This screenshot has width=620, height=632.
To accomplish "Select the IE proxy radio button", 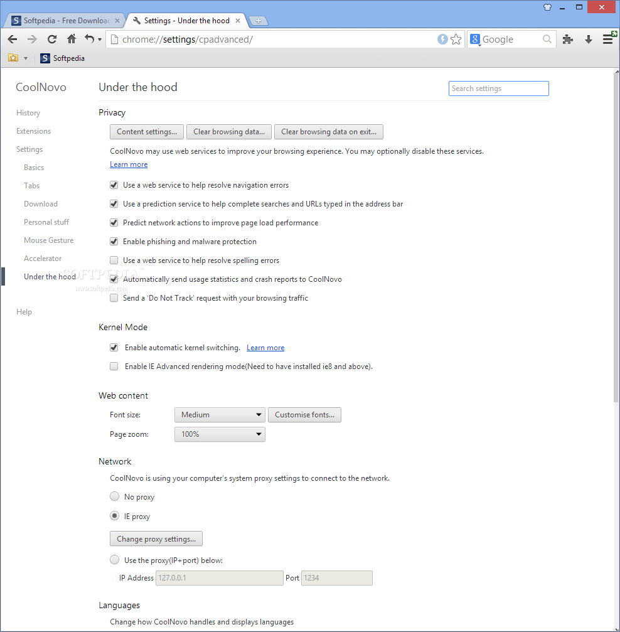I will pyautogui.click(x=114, y=515).
